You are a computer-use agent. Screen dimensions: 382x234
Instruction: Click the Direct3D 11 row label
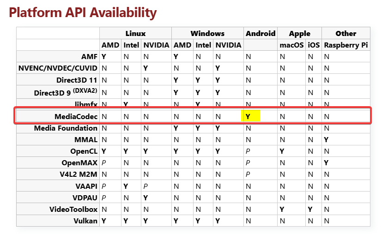click(77, 80)
